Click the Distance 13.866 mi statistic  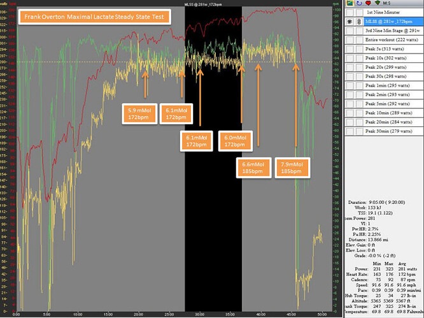[x=369, y=240]
